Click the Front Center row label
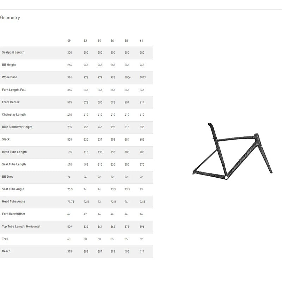This screenshot has height=282, width=282. pyautogui.click(x=11, y=102)
